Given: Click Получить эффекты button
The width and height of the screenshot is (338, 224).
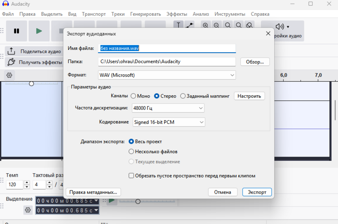Looking at the screenshot, I should [x=35, y=62].
